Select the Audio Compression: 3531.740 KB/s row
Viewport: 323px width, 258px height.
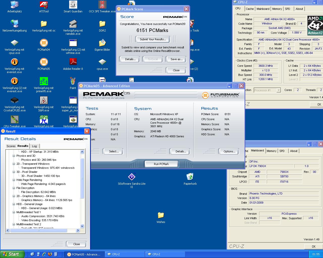click(x=43, y=216)
